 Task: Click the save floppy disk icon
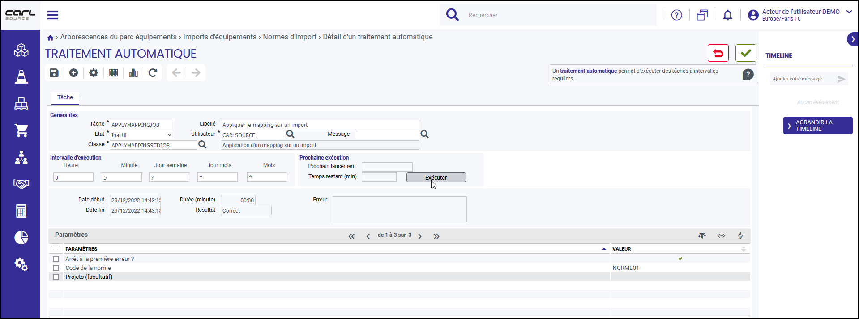coord(54,73)
